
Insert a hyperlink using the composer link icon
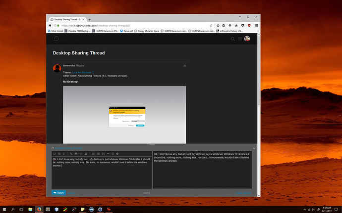pos(71,154)
